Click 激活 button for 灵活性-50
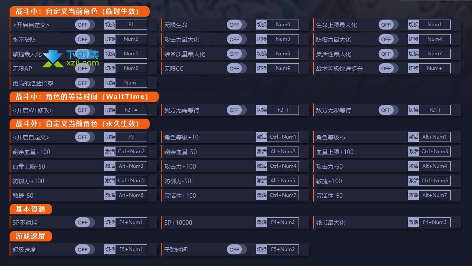 pyautogui.click(x=413, y=195)
